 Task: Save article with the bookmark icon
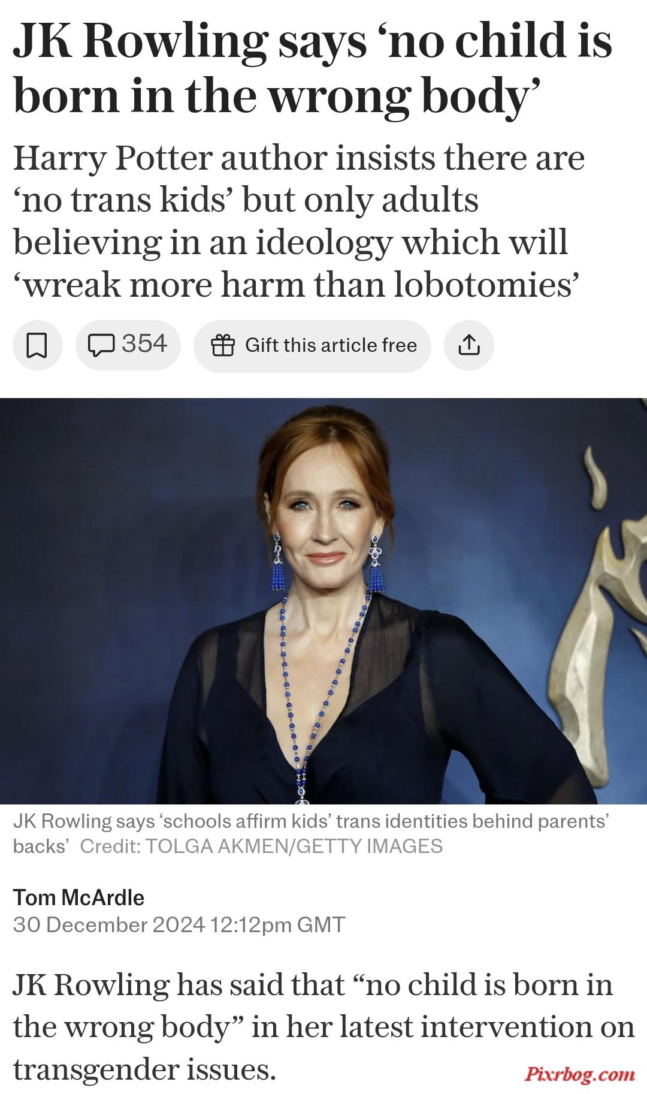[38, 345]
